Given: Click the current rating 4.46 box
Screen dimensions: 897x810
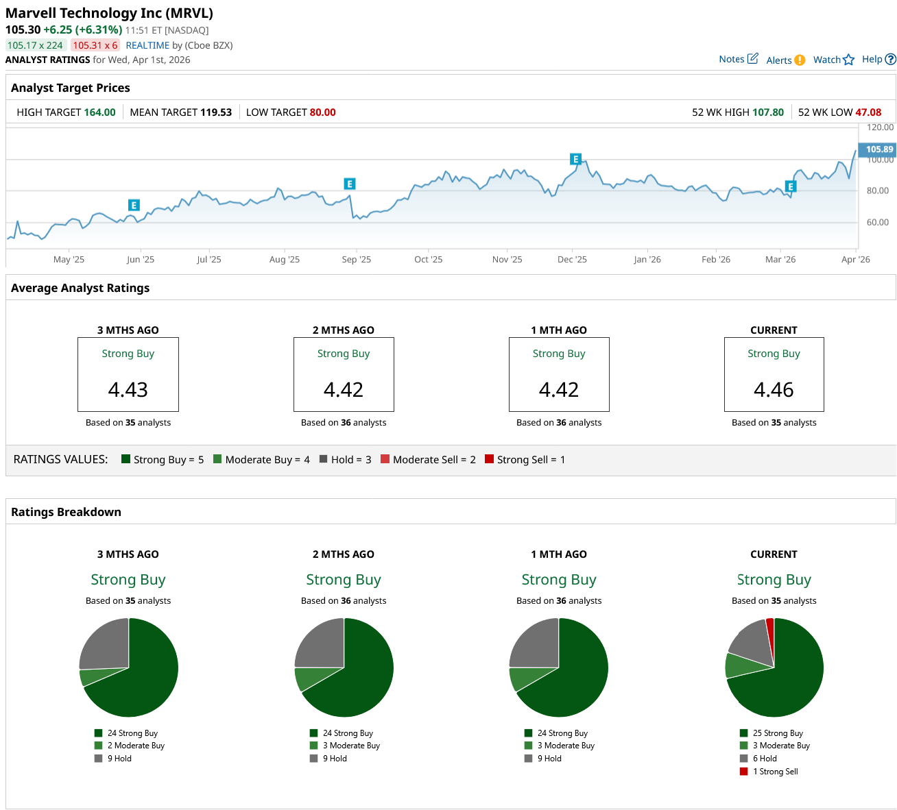Looking at the screenshot, I should click(x=774, y=374).
